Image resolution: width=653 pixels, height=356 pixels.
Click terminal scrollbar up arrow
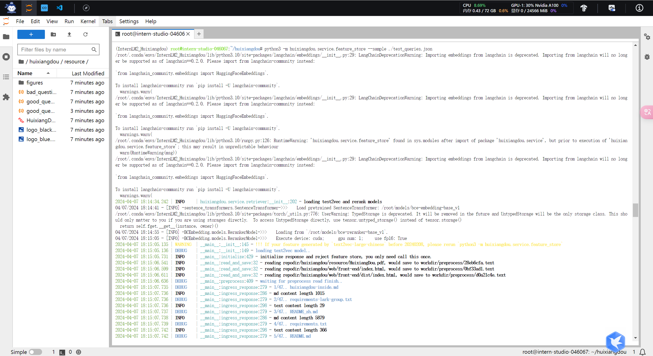(635, 45)
